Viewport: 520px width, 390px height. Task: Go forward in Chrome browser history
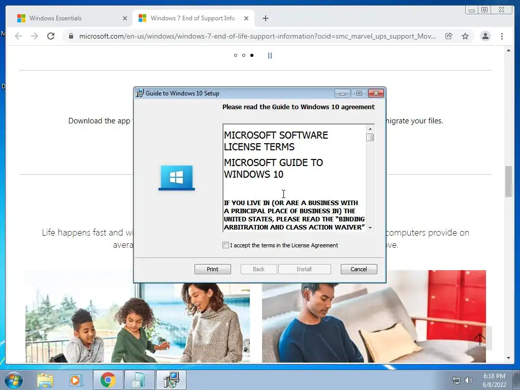[35, 36]
